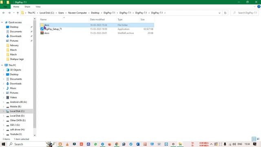Click the ENG language indicator
Image resolution: width=261 pixels, height=147 pixels.
(240, 144)
